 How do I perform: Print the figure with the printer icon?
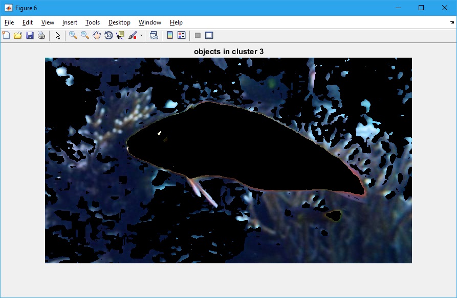coord(41,35)
